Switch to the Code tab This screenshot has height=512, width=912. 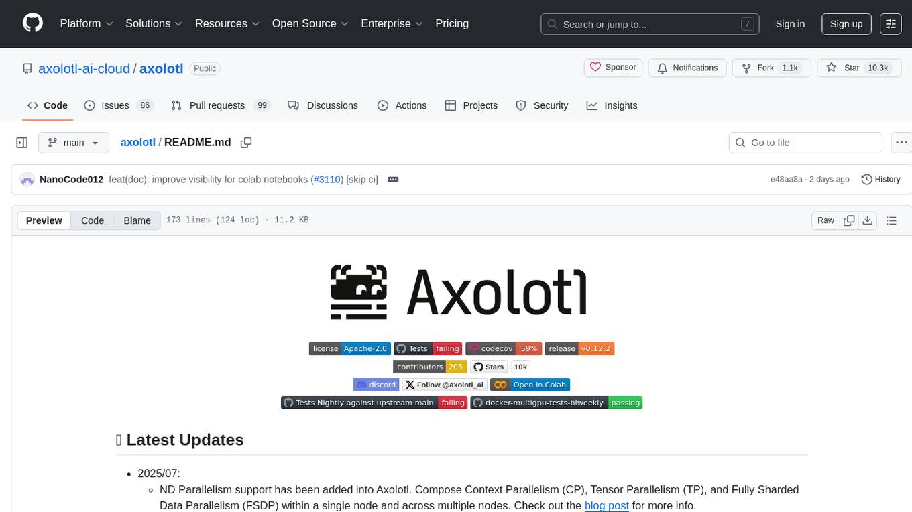(x=47, y=105)
